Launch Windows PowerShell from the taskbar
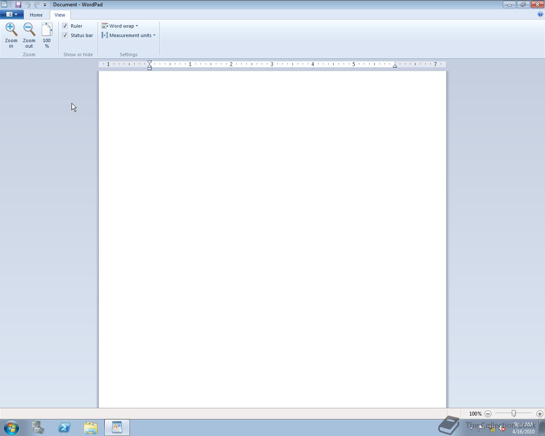 click(64, 427)
